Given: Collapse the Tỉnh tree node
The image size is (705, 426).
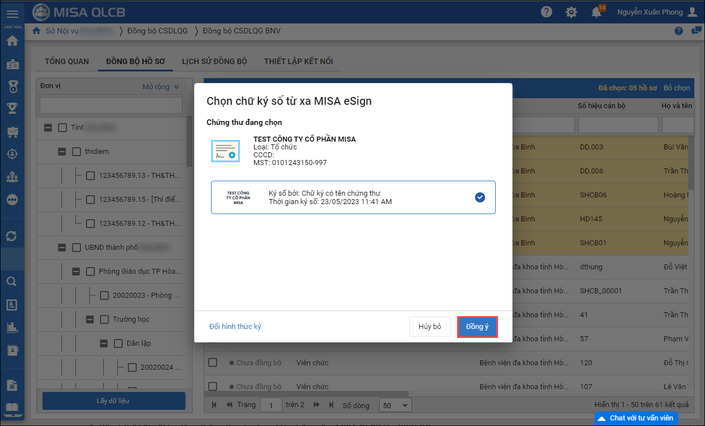Looking at the screenshot, I should (48, 128).
